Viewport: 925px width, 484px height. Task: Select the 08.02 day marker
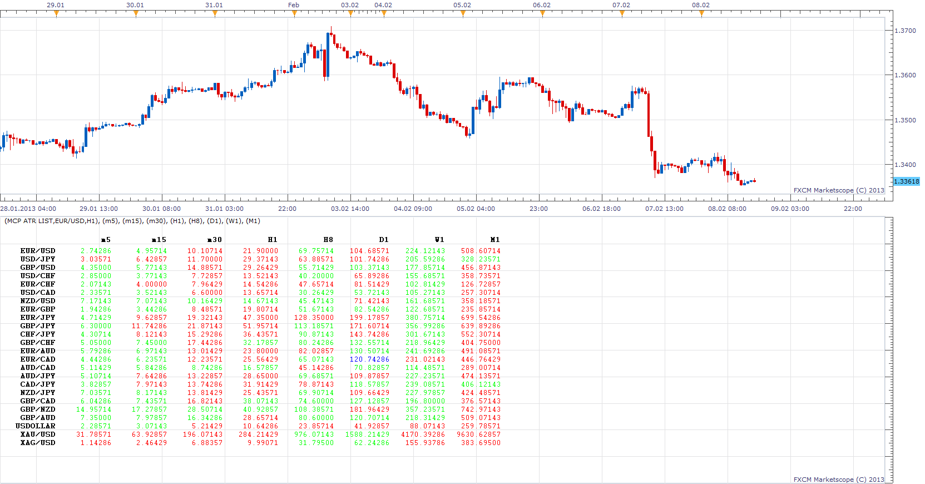pyautogui.click(x=701, y=14)
